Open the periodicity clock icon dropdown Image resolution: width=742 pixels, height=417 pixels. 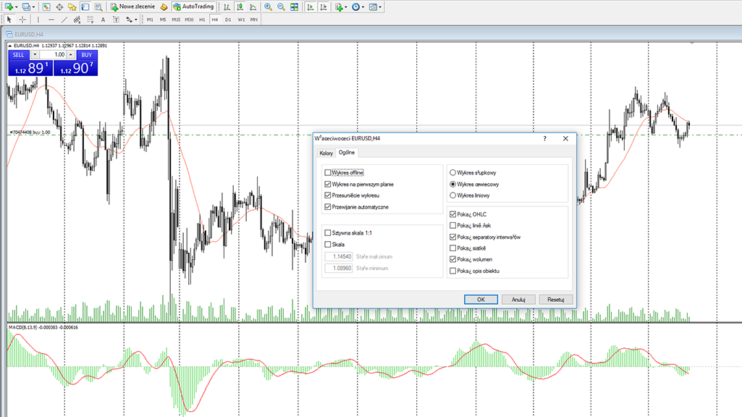pyautogui.click(x=358, y=7)
